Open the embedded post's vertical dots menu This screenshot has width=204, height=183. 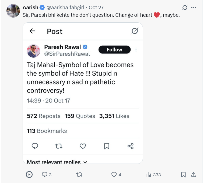pos(136,50)
